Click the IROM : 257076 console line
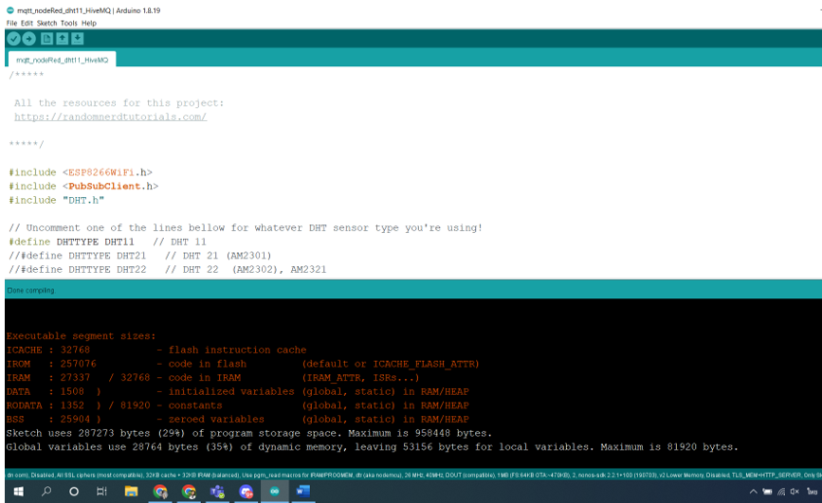 tap(243, 364)
